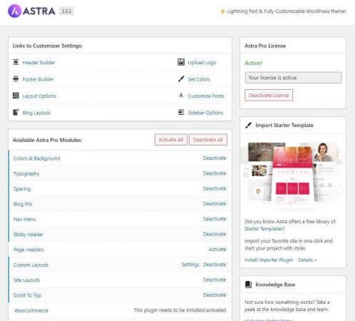
Task: Click the Blog Layouts icon
Action: click(x=16, y=112)
